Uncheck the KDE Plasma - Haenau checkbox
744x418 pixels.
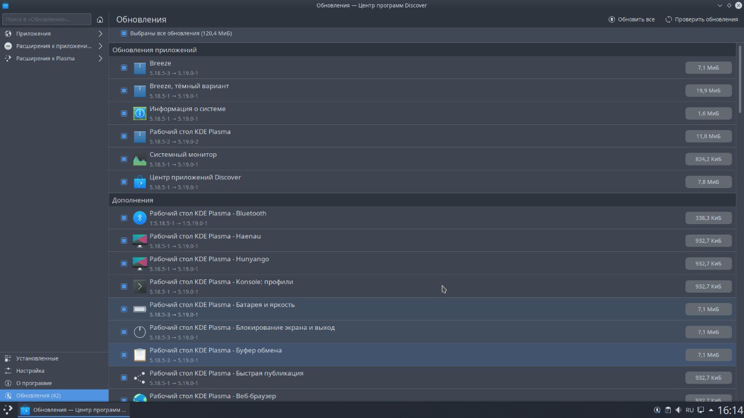pos(124,240)
